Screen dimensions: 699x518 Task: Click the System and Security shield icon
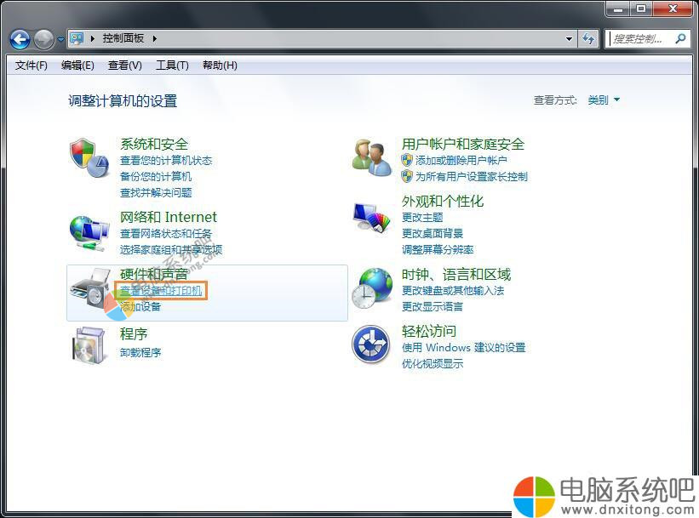tap(89, 157)
